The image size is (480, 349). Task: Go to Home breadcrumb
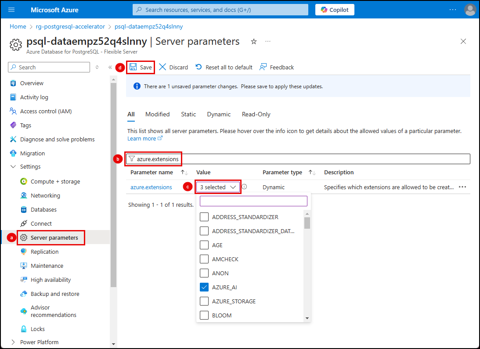pos(18,27)
